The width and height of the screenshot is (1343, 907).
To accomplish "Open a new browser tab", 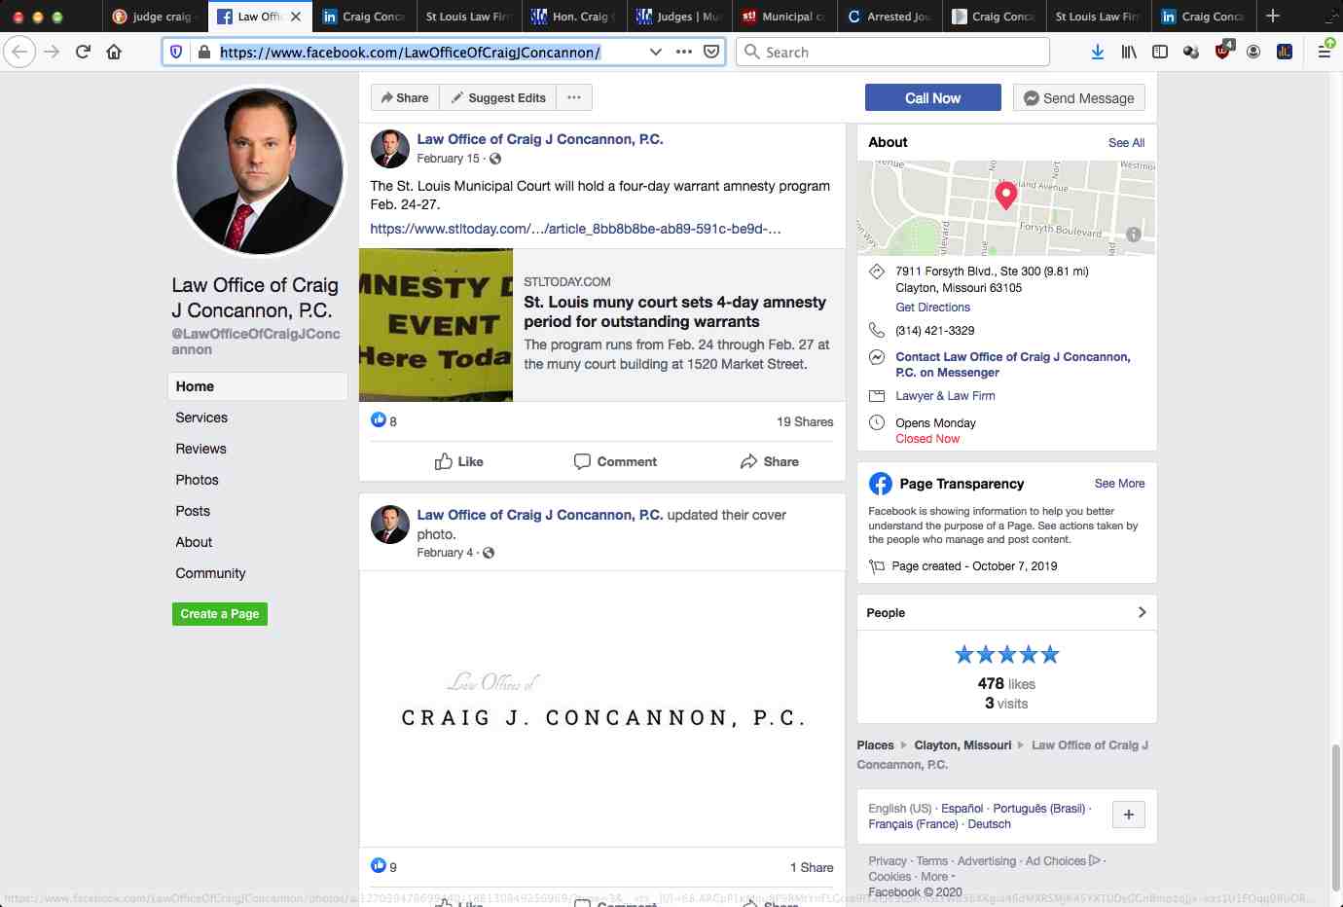I will point(1273,16).
